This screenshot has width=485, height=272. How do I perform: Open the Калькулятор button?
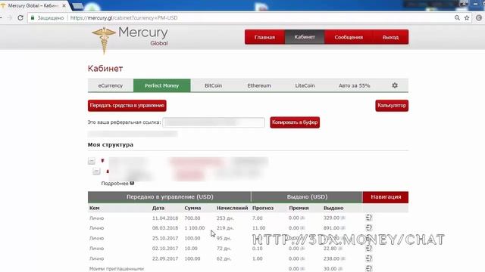coord(392,106)
